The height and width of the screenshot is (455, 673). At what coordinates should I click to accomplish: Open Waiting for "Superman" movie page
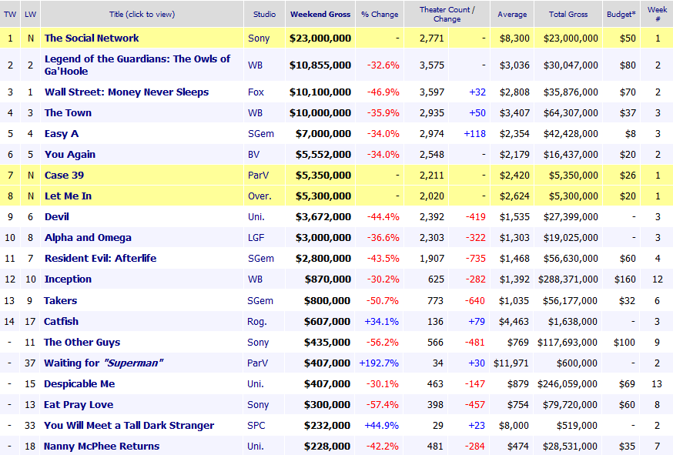103,363
